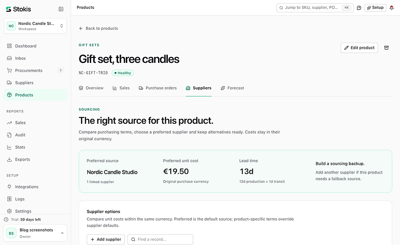Viewport: 400px width, 245px height.
Task: Click the archive product icon
Action: (386, 48)
